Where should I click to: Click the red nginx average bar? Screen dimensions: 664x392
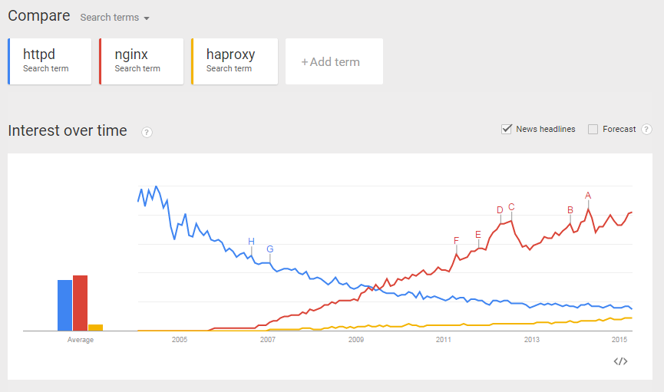tap(80, 303)
